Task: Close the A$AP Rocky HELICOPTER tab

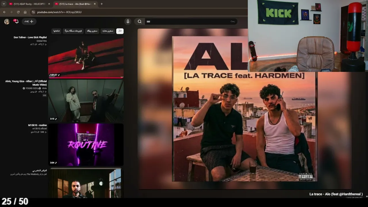Action: (x=49, y=4)
